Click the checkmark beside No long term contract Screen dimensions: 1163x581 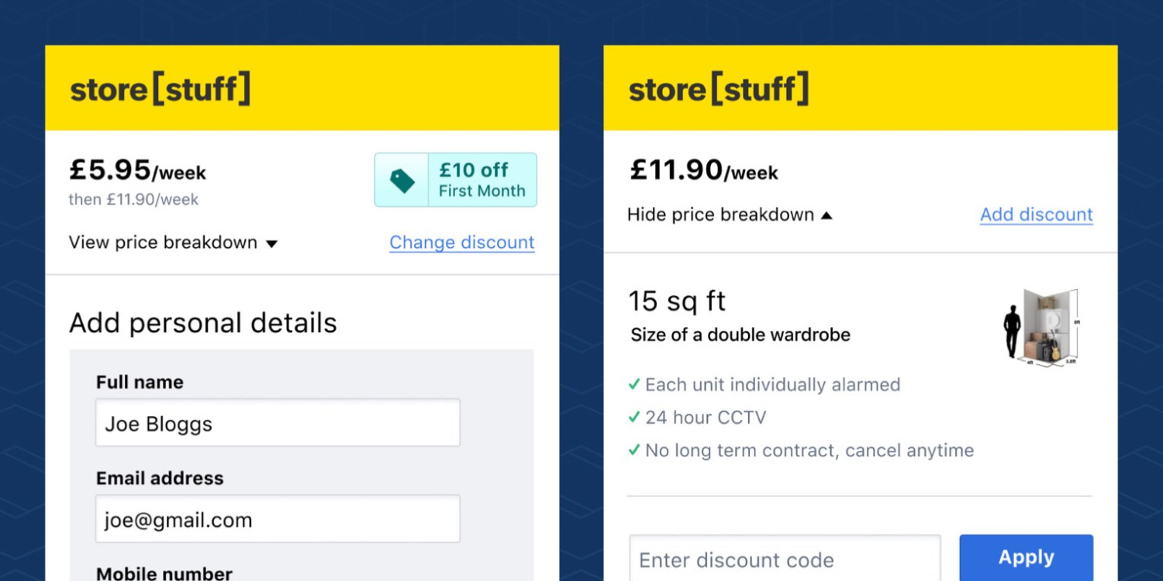633,450
